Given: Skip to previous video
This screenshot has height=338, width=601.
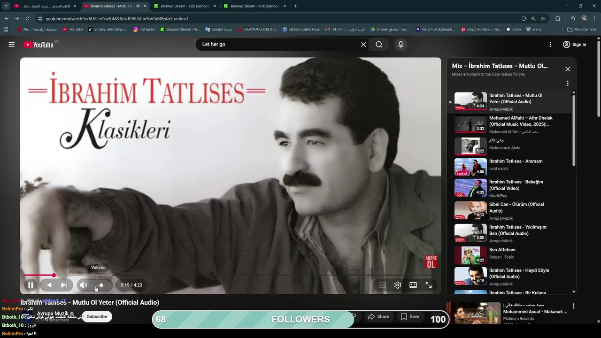Looking at the screenshot, I should 48,285.
